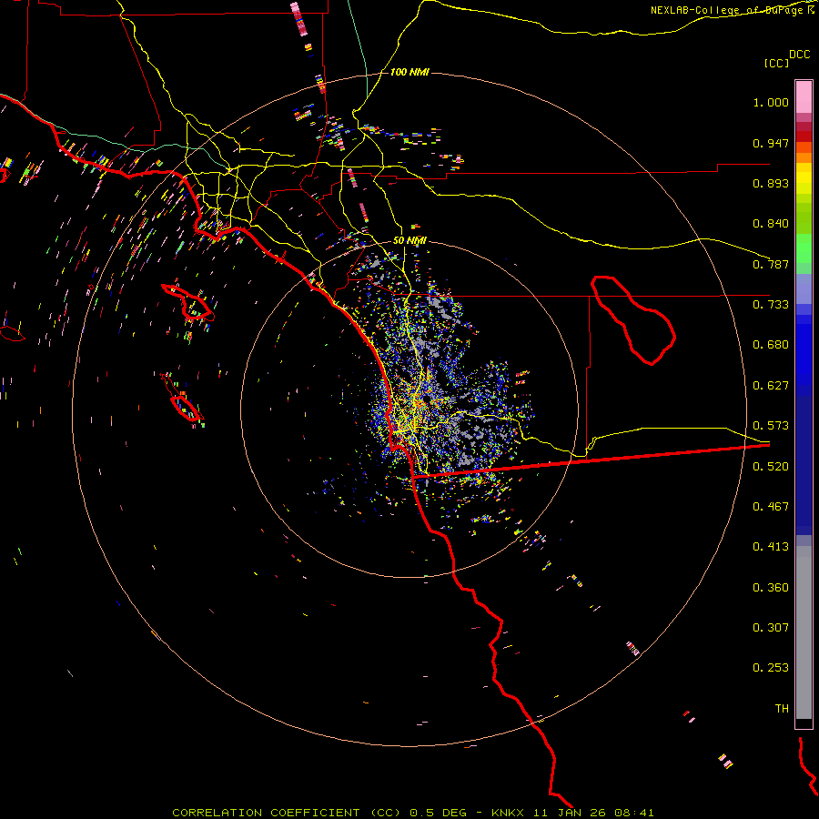
Task: Click the bright green segment of the color bar
Action: pyautogui.click(x=804, y=248)
